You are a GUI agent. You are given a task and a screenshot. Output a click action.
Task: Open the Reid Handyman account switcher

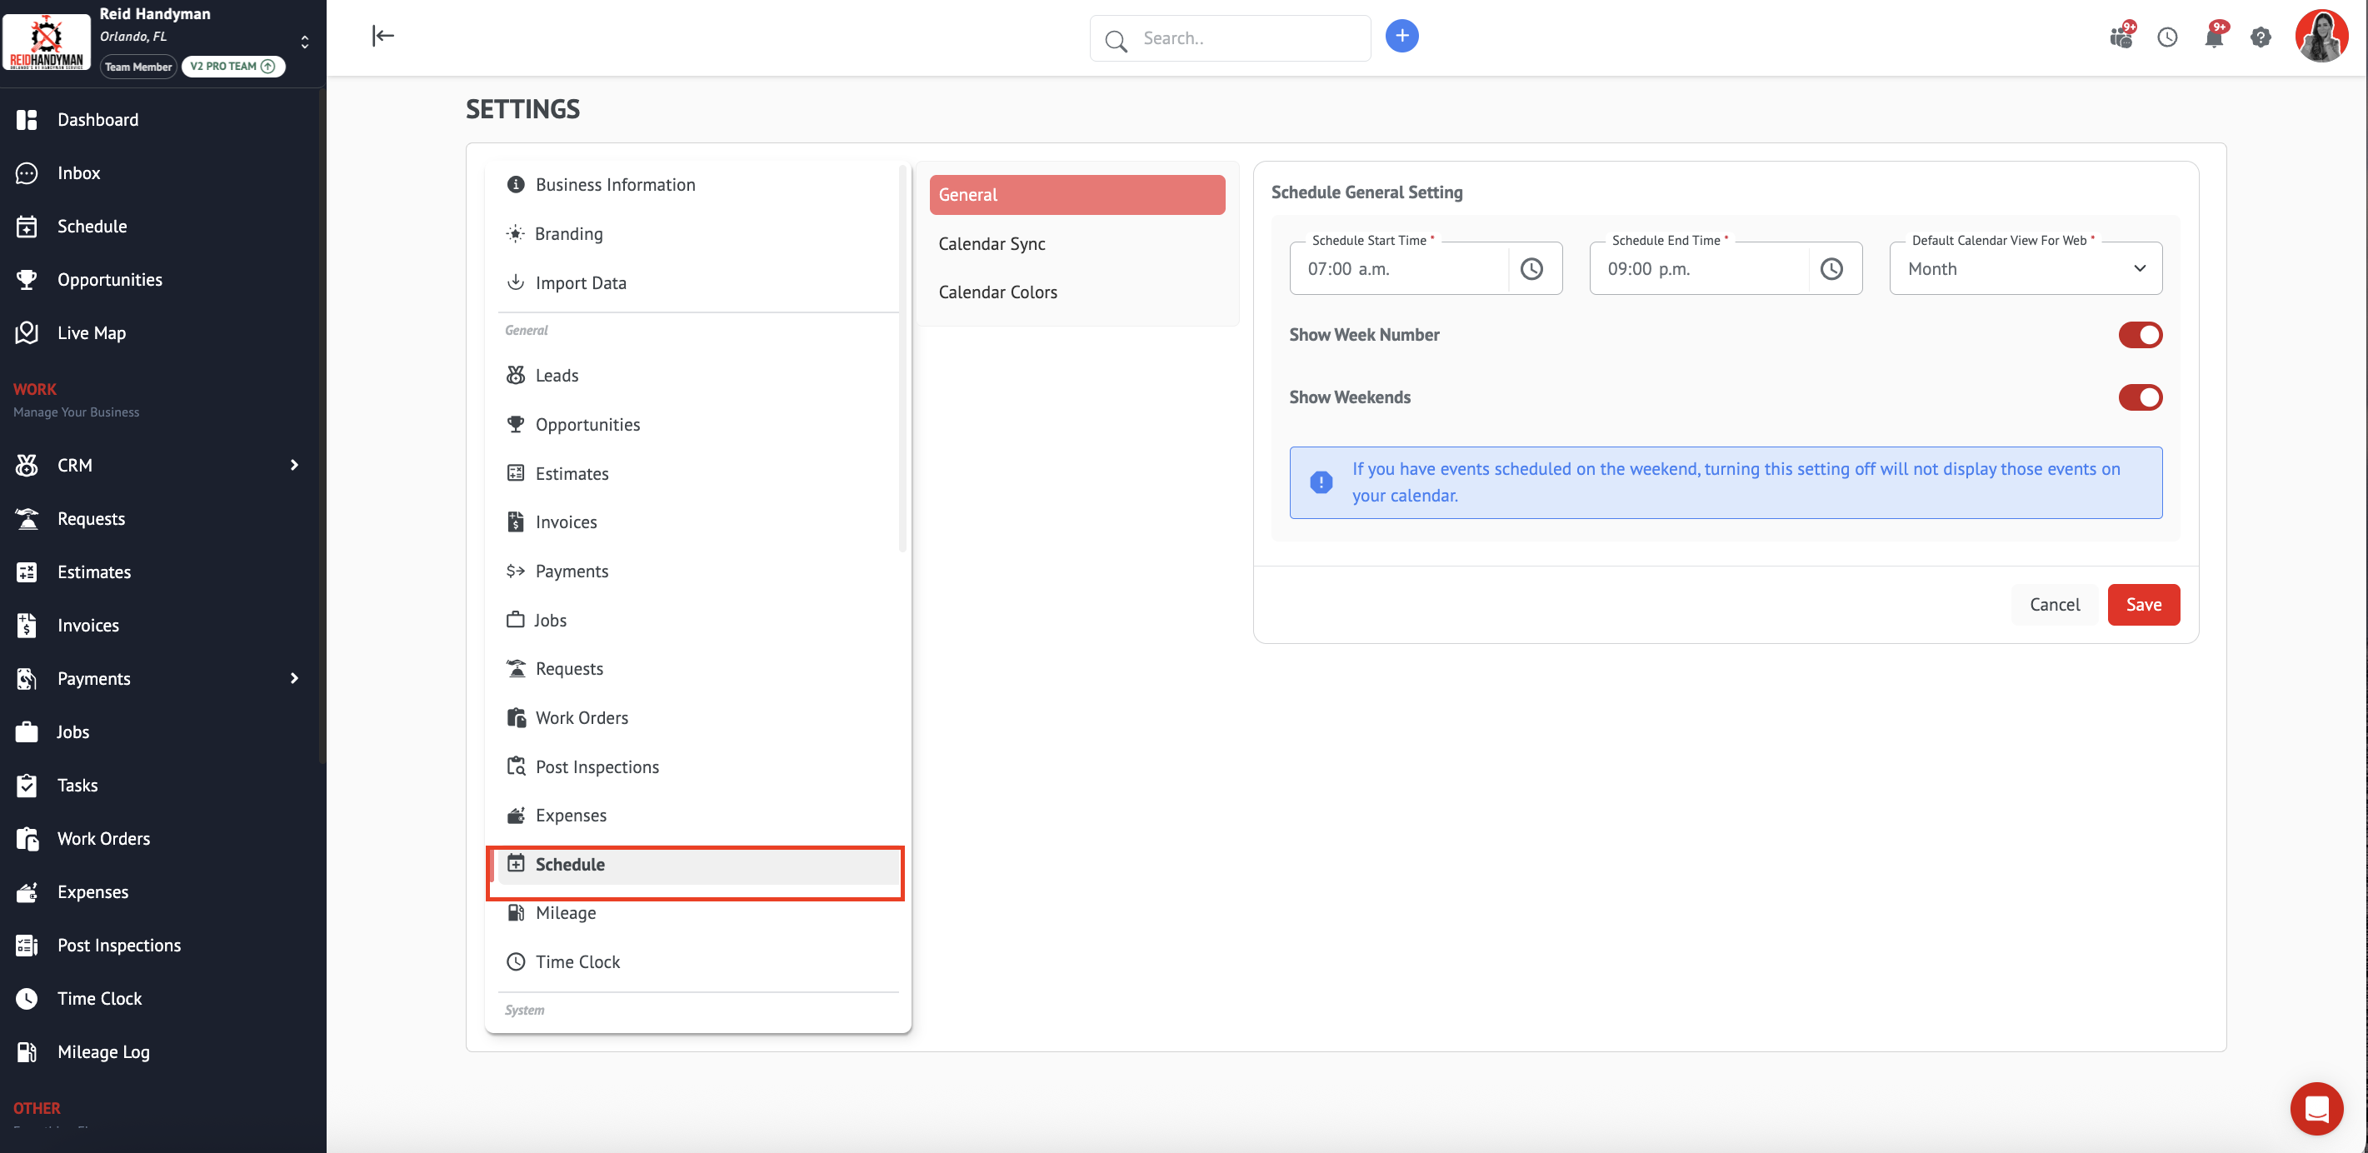pyautogui.click(x=304, y=42)
